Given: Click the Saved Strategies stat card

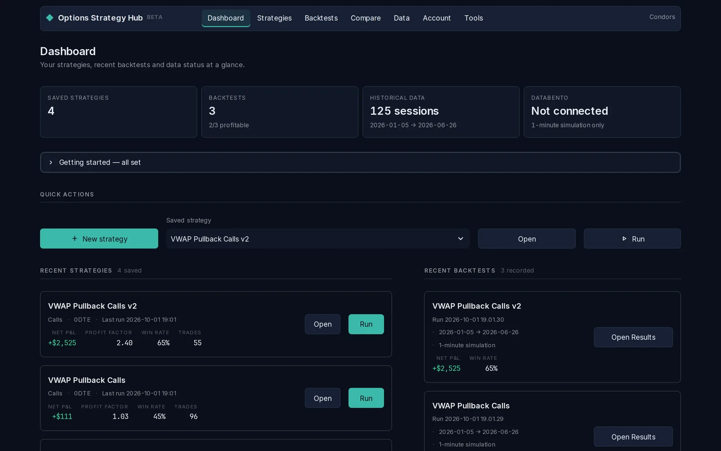Looking at the screenshot, I should [x=119, y=112].
